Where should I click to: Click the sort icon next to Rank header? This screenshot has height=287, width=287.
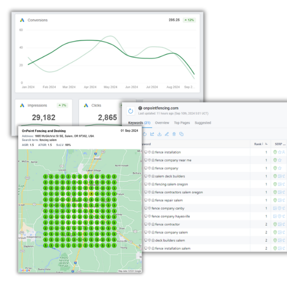tap(266, 144)
